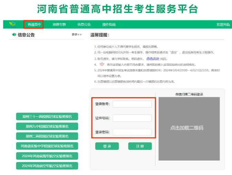Focus the 登录密码 input field
The height and width of the screenshot is (175, 232).
(132, 132)
